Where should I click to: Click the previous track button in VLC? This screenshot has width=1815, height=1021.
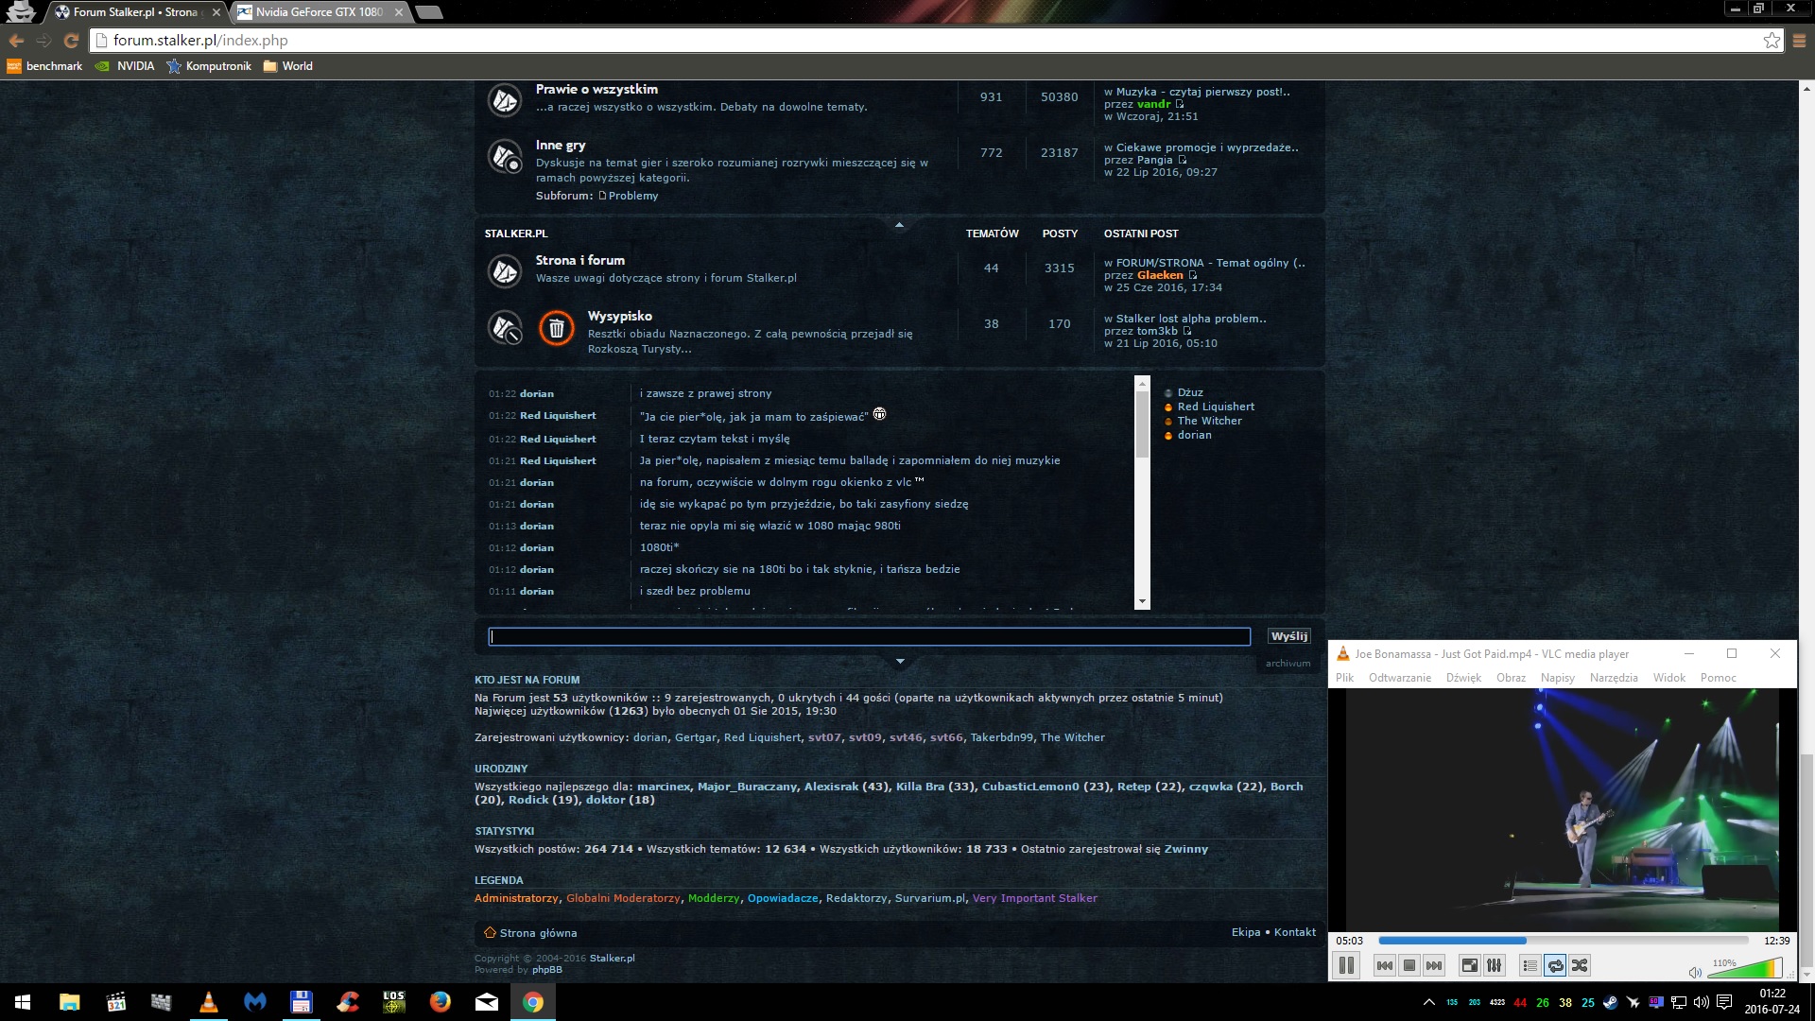1385,965
